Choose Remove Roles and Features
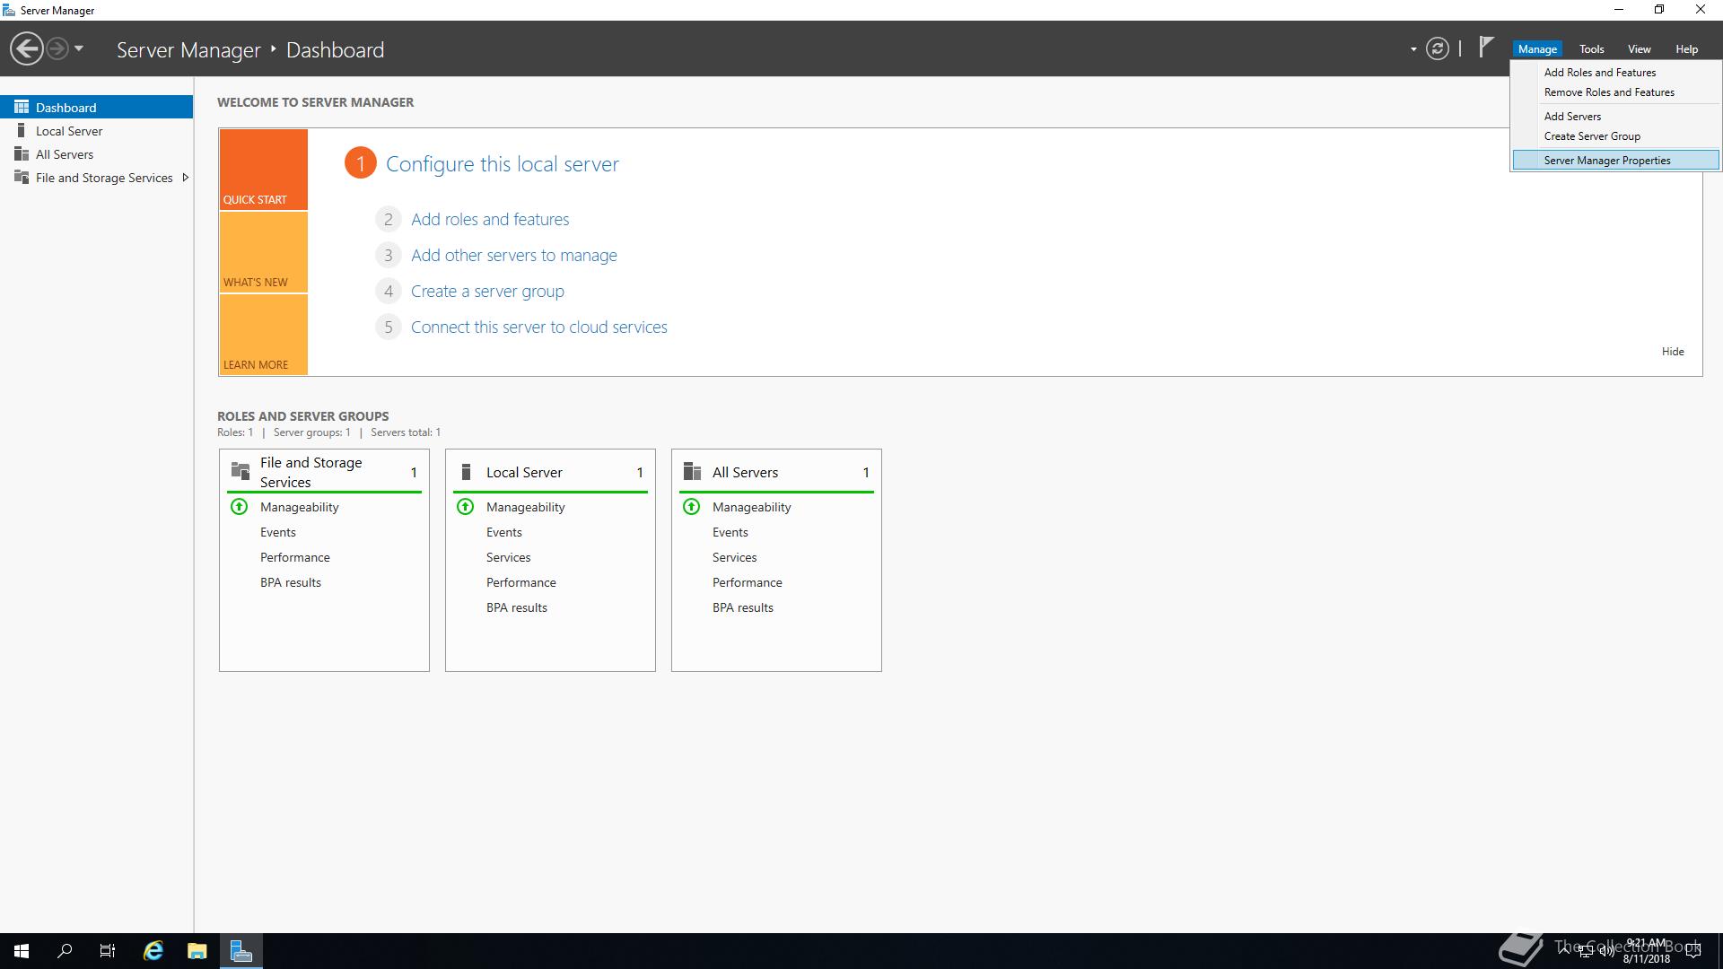The image size is (1723, 969). coord(1609,92)
